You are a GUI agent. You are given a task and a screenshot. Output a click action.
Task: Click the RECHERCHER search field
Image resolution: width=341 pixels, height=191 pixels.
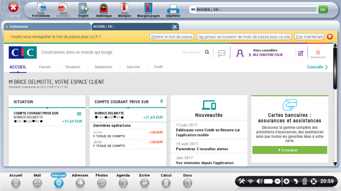191,52
